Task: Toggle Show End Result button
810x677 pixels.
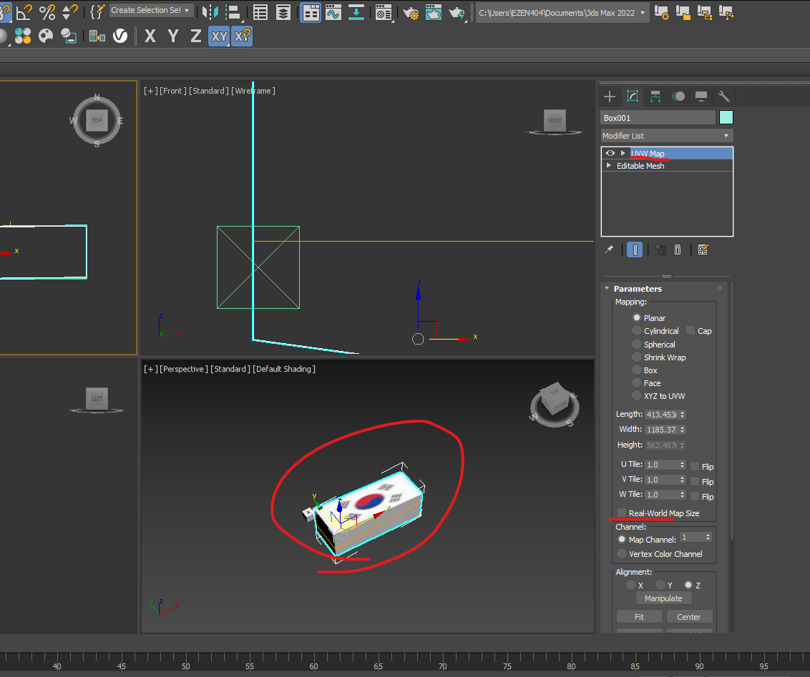Action: point(635,249)
